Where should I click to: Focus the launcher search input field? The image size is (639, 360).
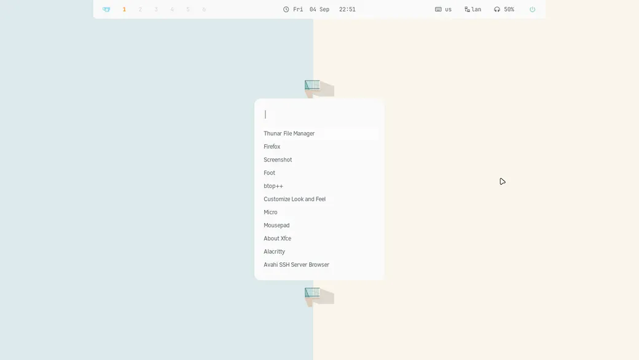click(x=319, y=114)
